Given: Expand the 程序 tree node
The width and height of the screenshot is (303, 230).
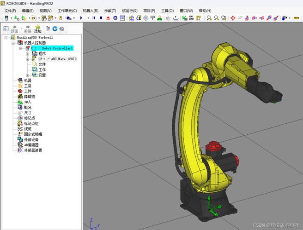Looking at the screenshot, I should pos(28,54).
